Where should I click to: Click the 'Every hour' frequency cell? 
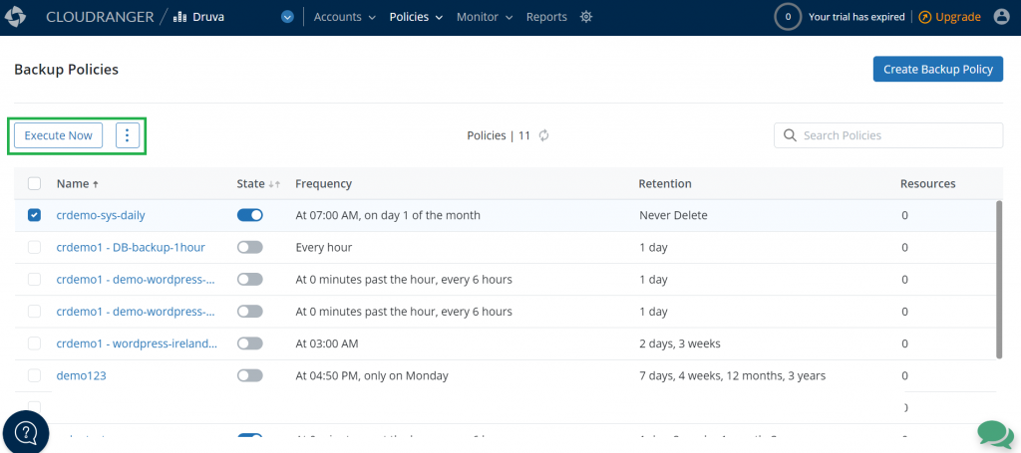point(324,248)
